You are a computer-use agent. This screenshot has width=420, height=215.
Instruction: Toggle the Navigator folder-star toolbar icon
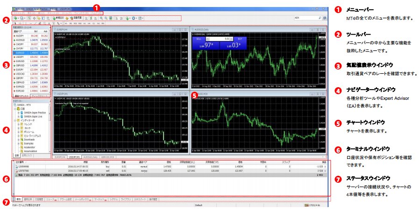click(x=39, y=18)
